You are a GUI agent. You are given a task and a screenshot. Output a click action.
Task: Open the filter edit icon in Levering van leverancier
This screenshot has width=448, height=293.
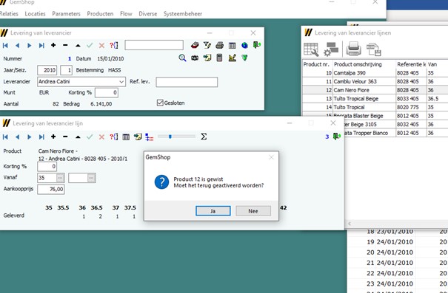coord(207,45)
